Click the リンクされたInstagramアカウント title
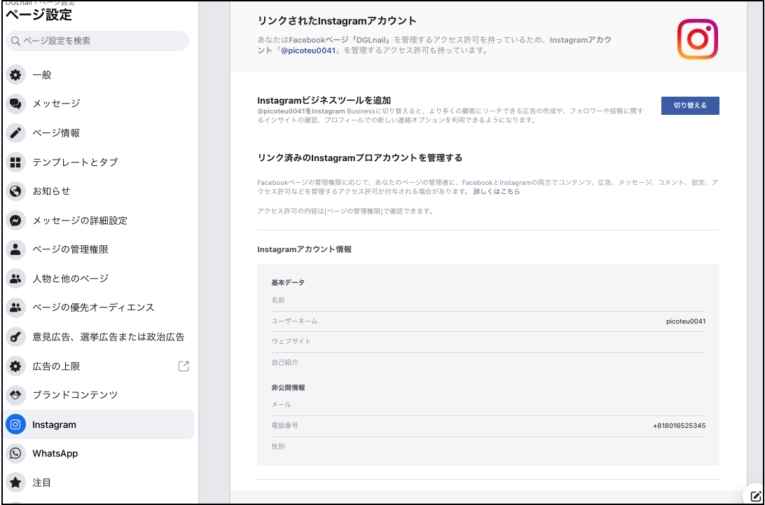This screenshot has width=765, height=505. click(337, 21)
